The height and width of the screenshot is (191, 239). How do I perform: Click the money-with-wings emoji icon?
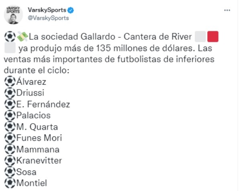point(22,37)
